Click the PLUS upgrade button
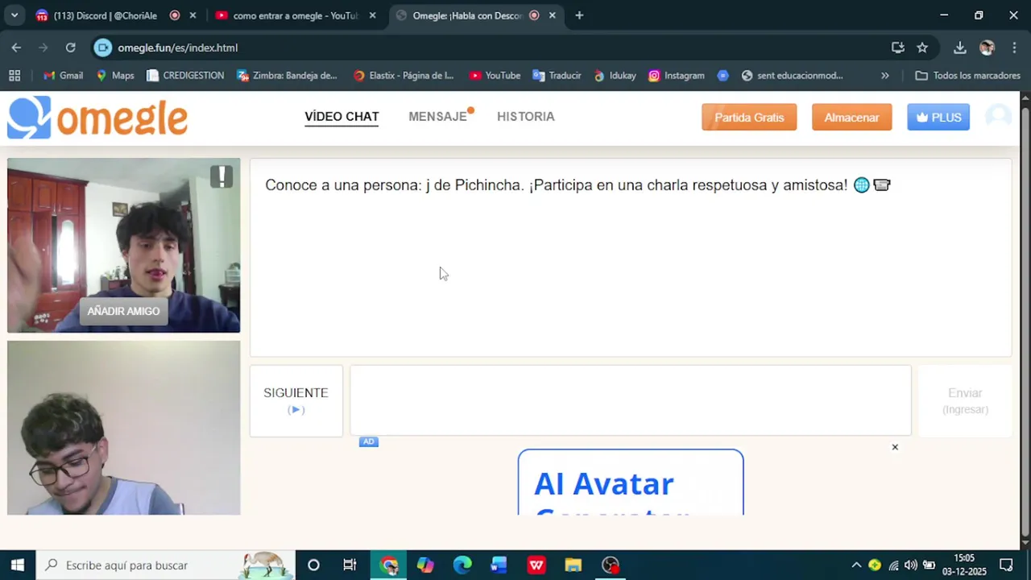Image resolution: width=1031 pixels, height=580 pixels. 938,117
